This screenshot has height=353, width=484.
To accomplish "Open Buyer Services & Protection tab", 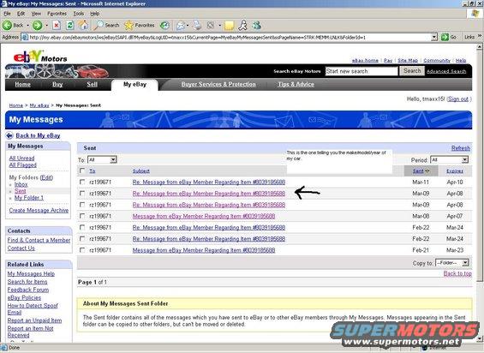I will click(218, 84).
